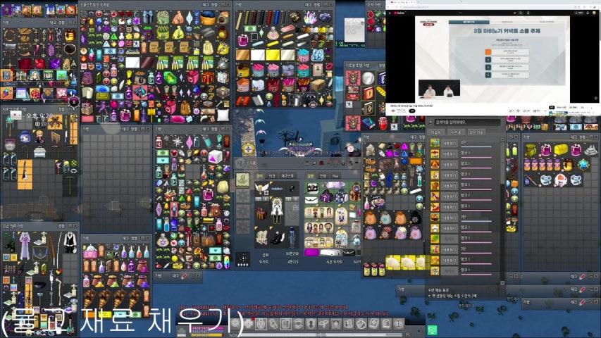Switch to the second equipment window tab
The image size is (601, 338).
coord(271,175)
